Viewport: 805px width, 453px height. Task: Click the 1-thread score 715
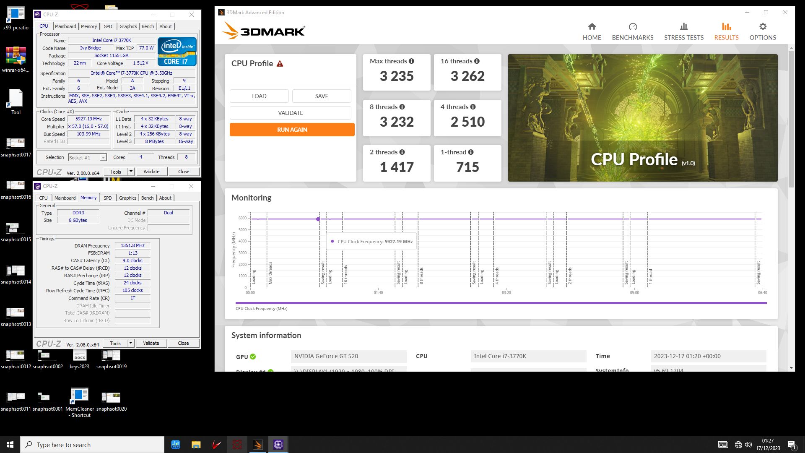click(467, 167)
